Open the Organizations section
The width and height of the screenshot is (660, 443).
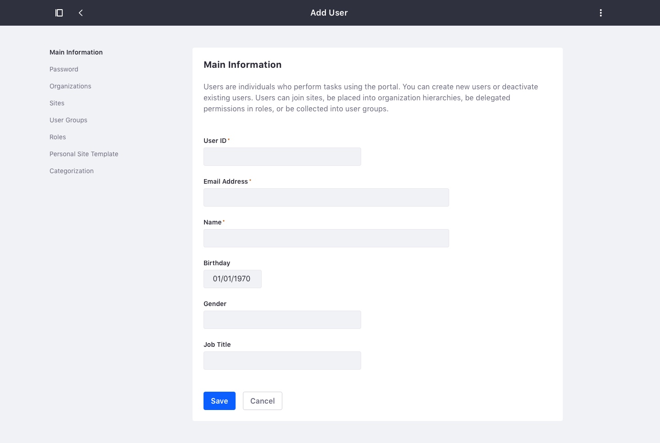70,86
